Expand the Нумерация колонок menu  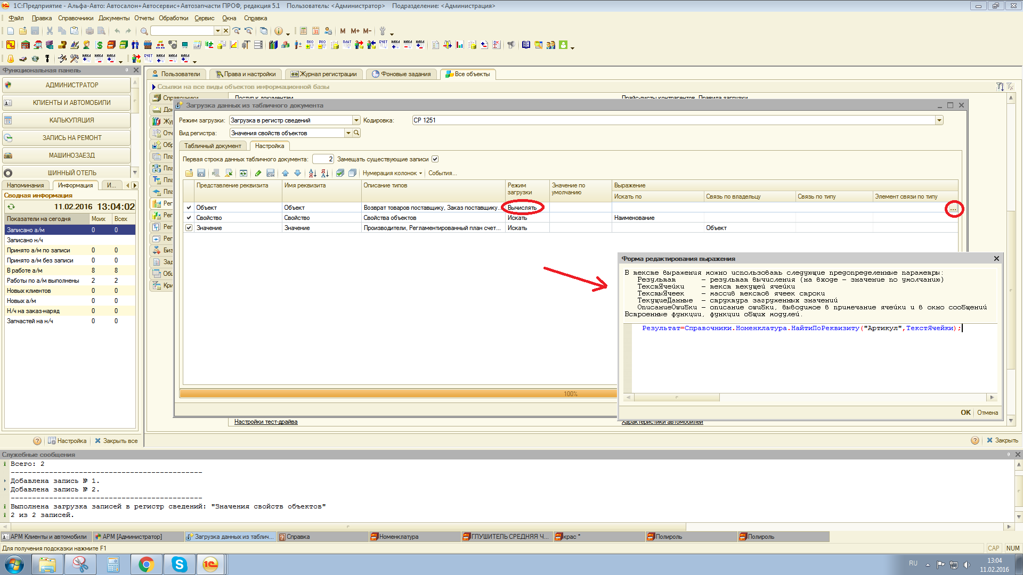tap(392, 173)
